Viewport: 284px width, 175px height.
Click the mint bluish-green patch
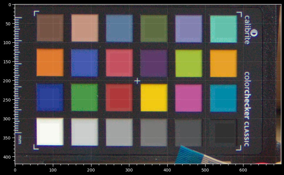[x=223, y=29]
